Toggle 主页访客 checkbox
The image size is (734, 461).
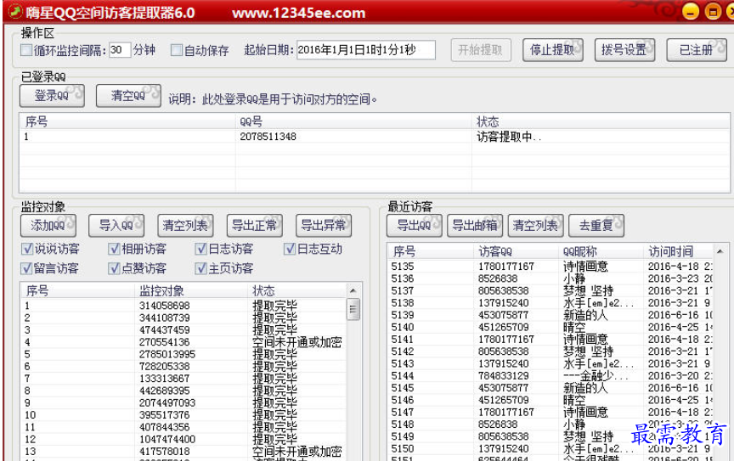click(201, 268)
